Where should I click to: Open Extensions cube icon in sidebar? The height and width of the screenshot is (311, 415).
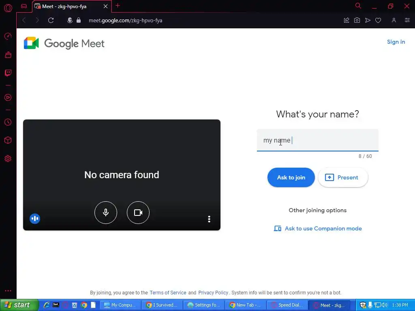pos(8,140)
